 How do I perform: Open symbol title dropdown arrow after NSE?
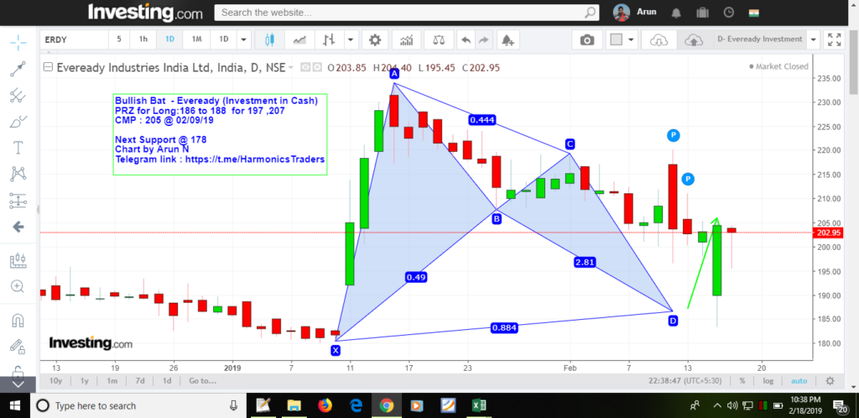pyautogui.click(x=291, y=68)
